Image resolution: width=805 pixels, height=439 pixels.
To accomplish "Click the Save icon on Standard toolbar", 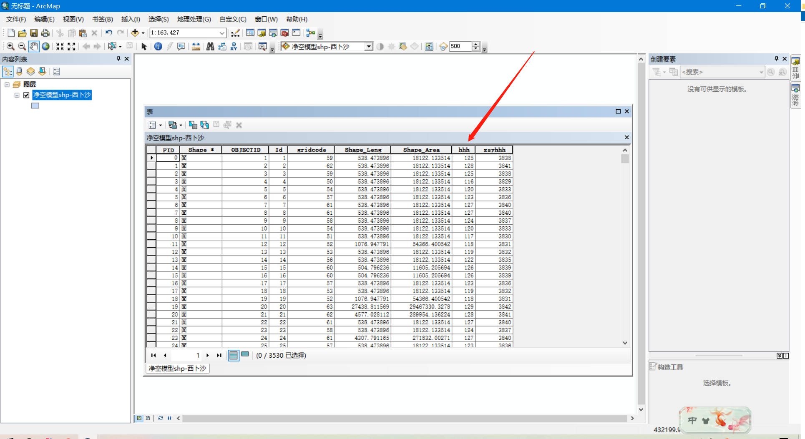I will (x=34, y=33).
